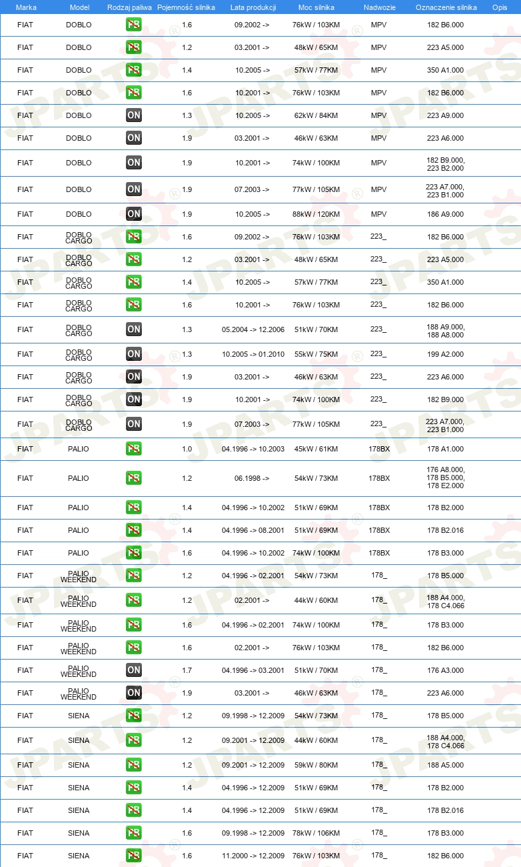This screenshot has width=521, height=867.
Task: Click production years 11.2000 -> 12.2009
Action: click(253, 856)
